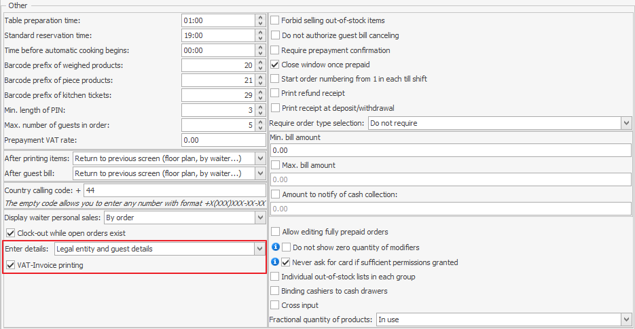Image resolution: width=635 pixels, height=329 pixels.
Task: Click the Prepayment VAT rate field
Action: click(x=223, y=139)
